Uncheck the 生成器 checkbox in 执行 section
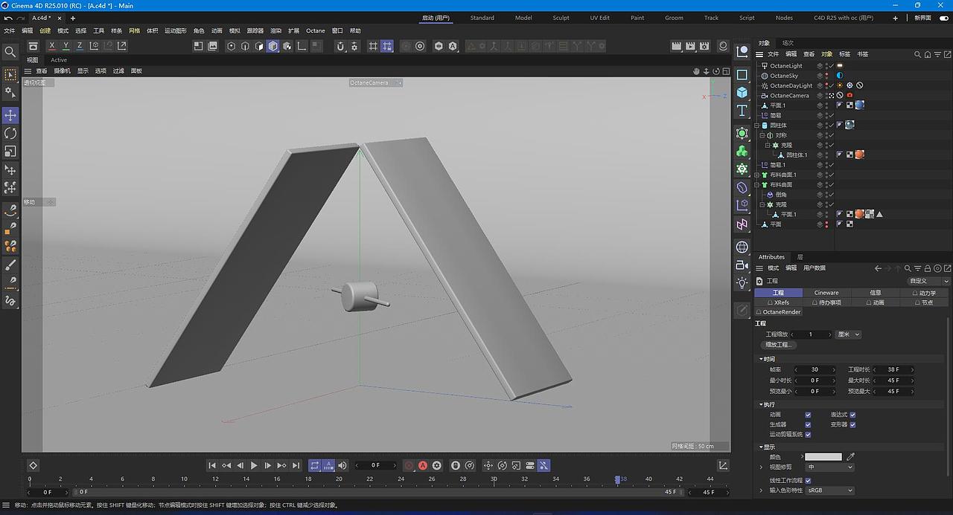The height and width of the screenshot is (515, 953). coord(808,424)
